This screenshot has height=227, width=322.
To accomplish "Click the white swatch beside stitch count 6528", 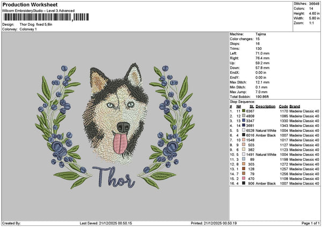I will tap(244, 130).
